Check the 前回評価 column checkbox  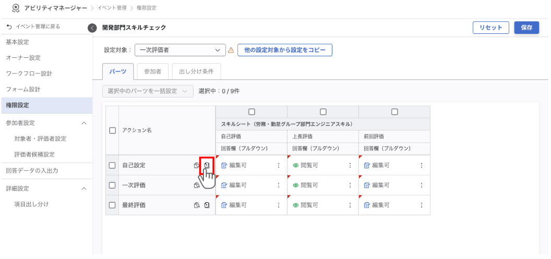[x=394, y=112]
